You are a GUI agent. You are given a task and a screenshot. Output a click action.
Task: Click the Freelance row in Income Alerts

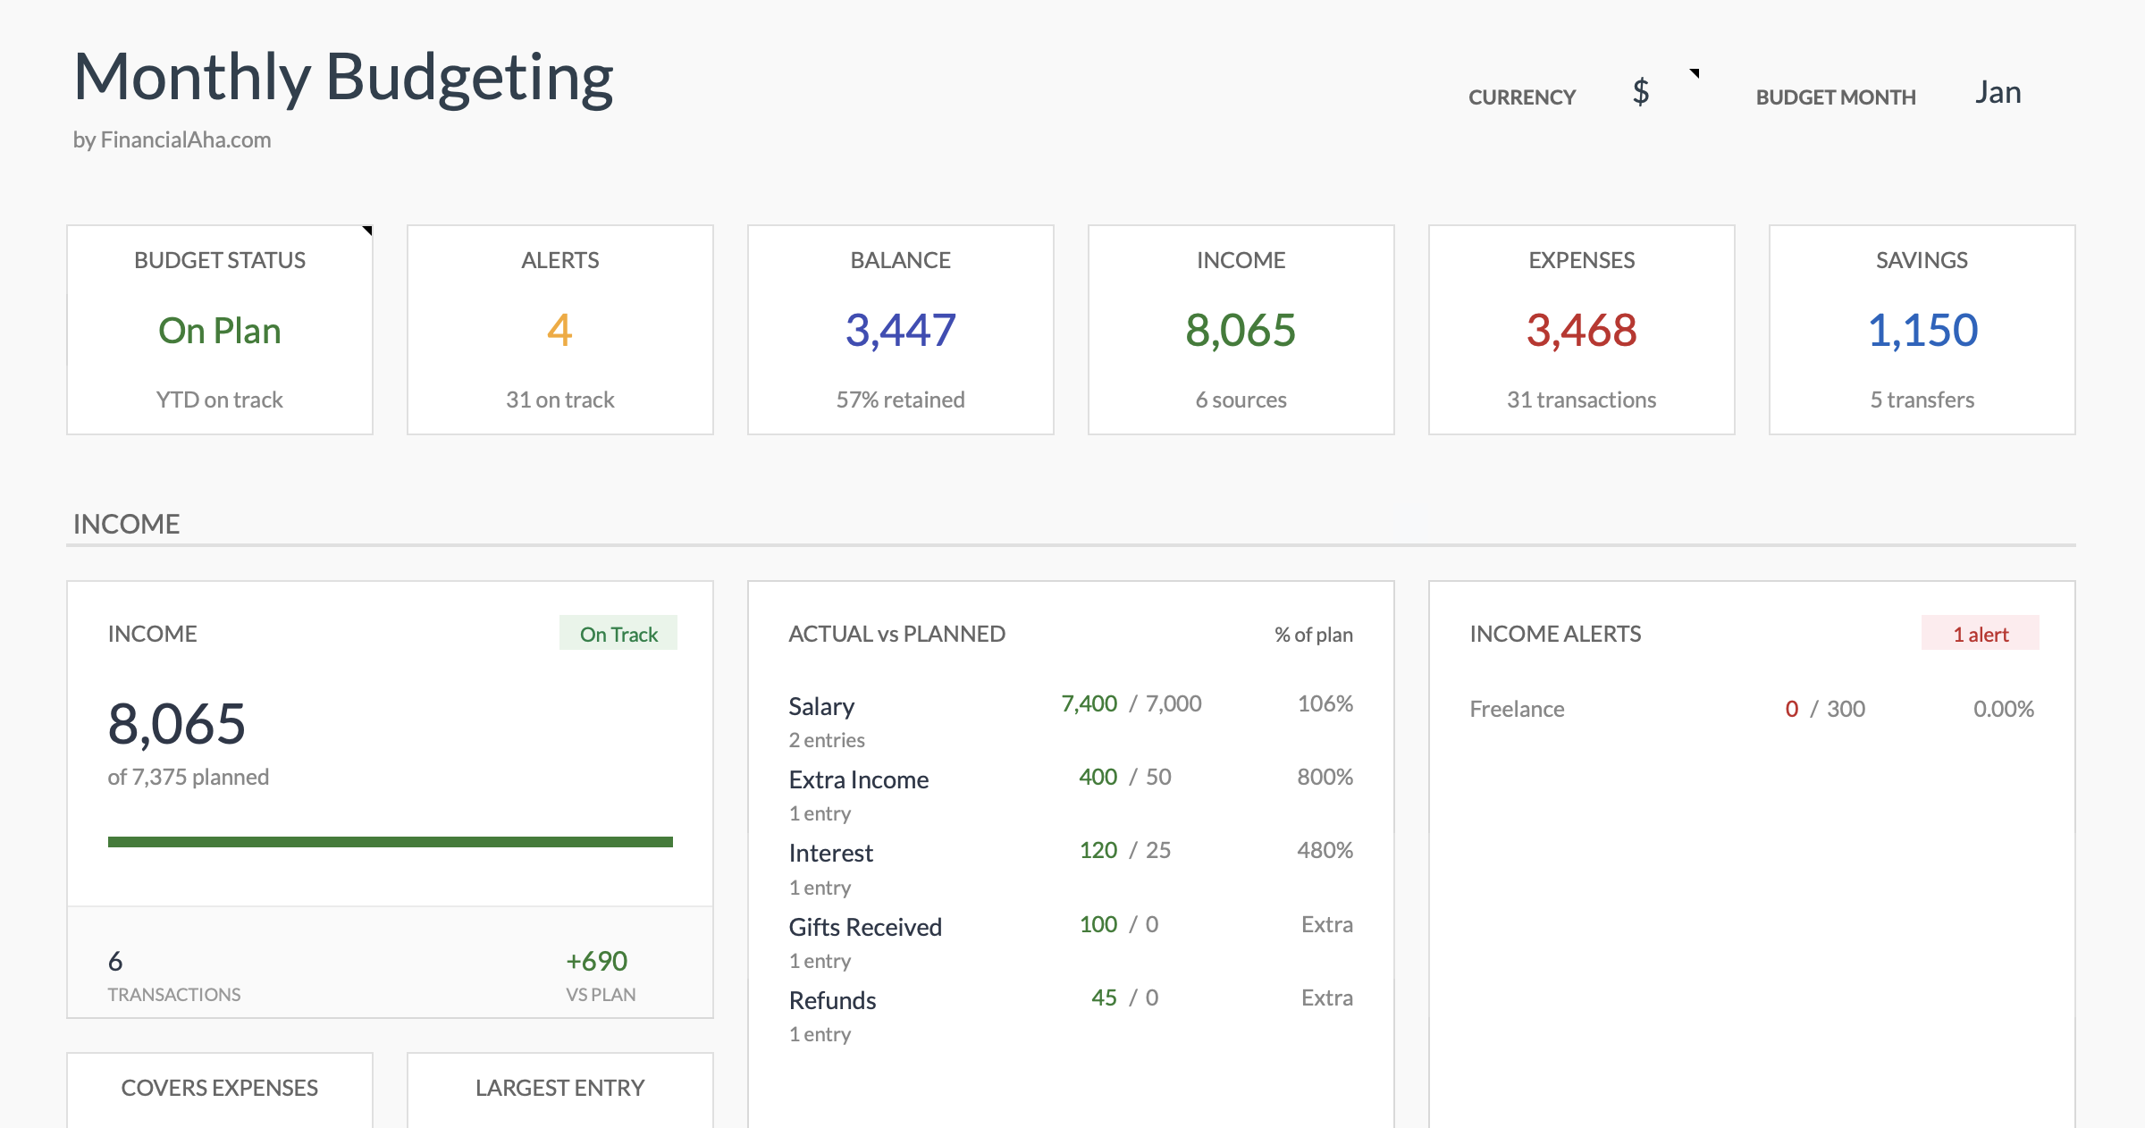pyautogui.click(x=1518, y=708)
